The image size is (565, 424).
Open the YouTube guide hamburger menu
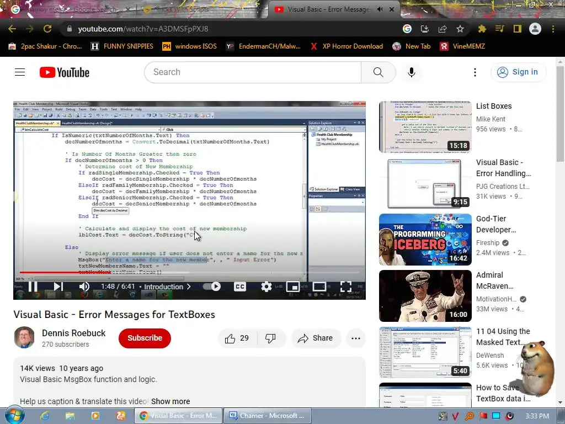click(20, 72)
